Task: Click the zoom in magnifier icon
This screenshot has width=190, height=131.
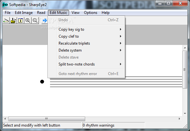Action: point(28,21)
